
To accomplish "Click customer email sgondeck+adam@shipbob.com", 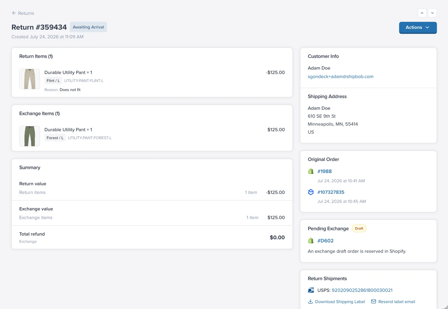I will (340, 76).
